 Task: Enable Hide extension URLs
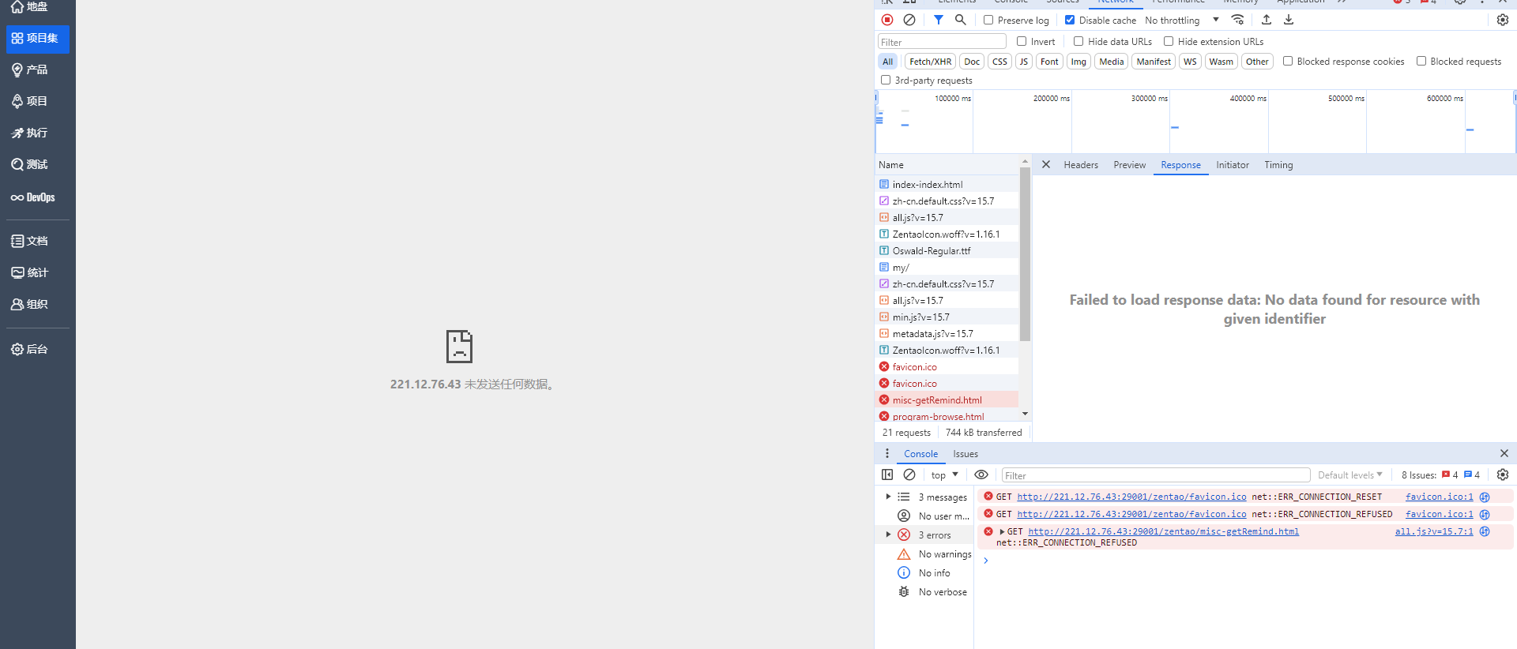coord(1169,42)
